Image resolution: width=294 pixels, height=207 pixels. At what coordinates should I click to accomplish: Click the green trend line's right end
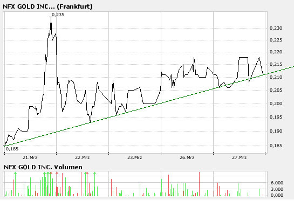(293, 67)
